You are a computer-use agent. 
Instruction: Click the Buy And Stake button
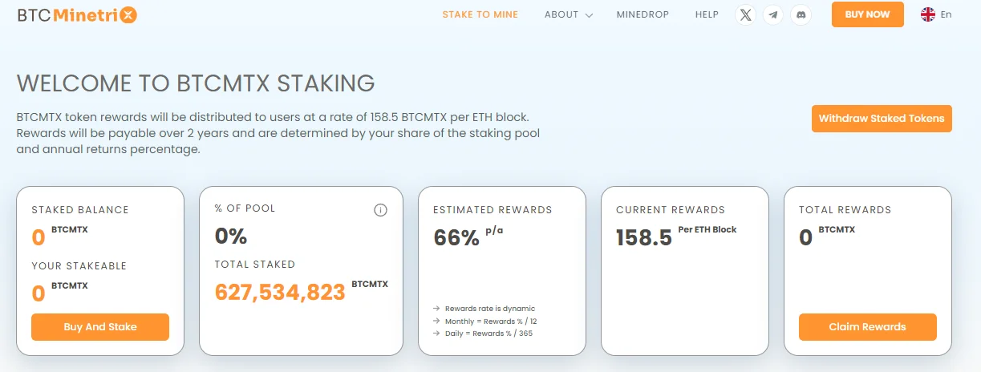100,327
